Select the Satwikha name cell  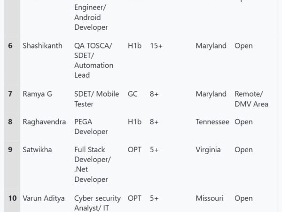click(x=37, y=150)
